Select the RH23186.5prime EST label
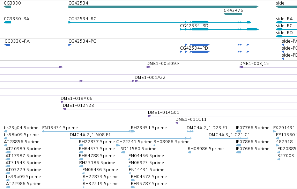297x189 pixels. [97, 163]
